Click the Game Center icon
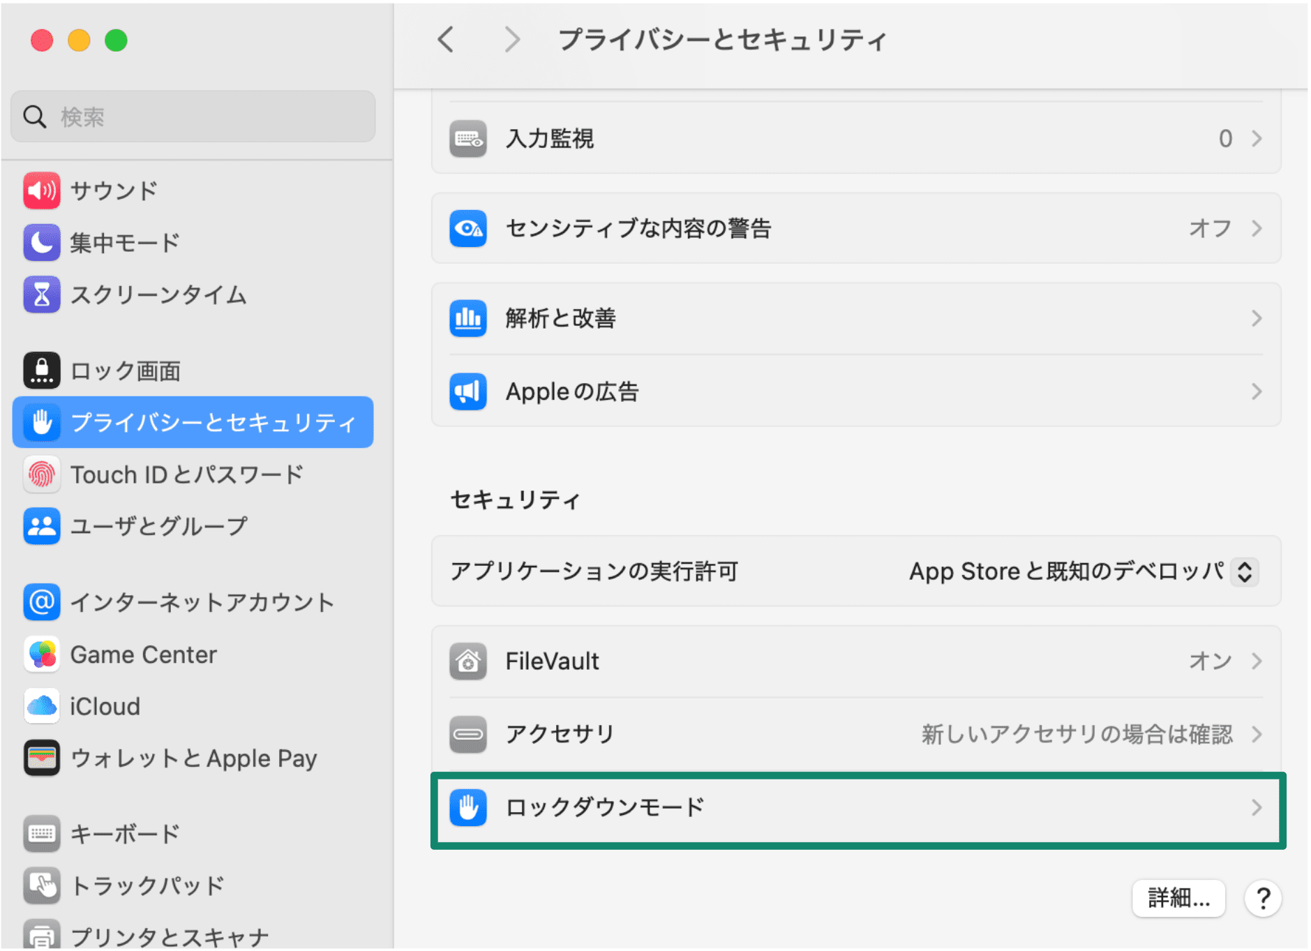 (x=41, y=654)
